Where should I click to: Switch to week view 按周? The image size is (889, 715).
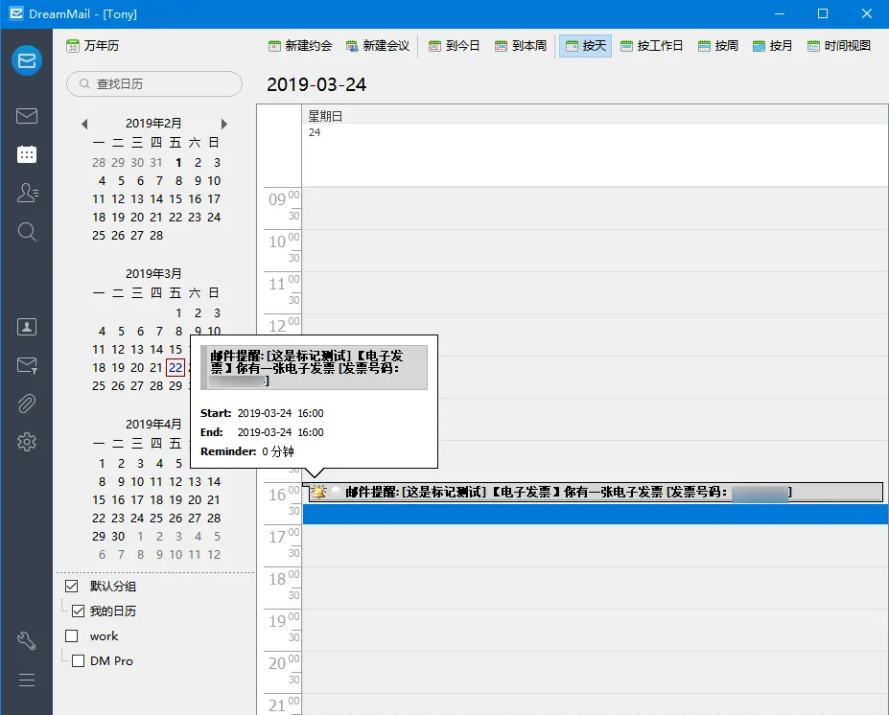[718, 45]
